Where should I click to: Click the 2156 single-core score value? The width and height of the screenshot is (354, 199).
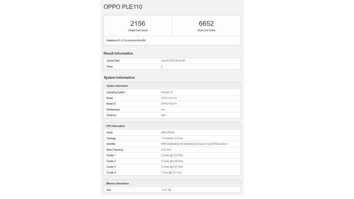(138, 24)
